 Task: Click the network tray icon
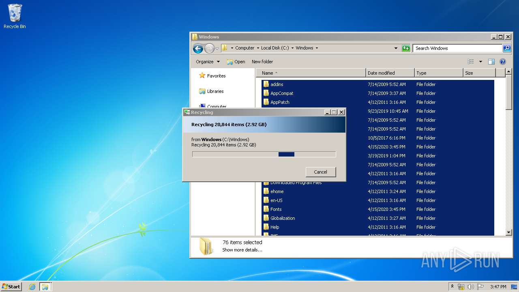(461, 287)
